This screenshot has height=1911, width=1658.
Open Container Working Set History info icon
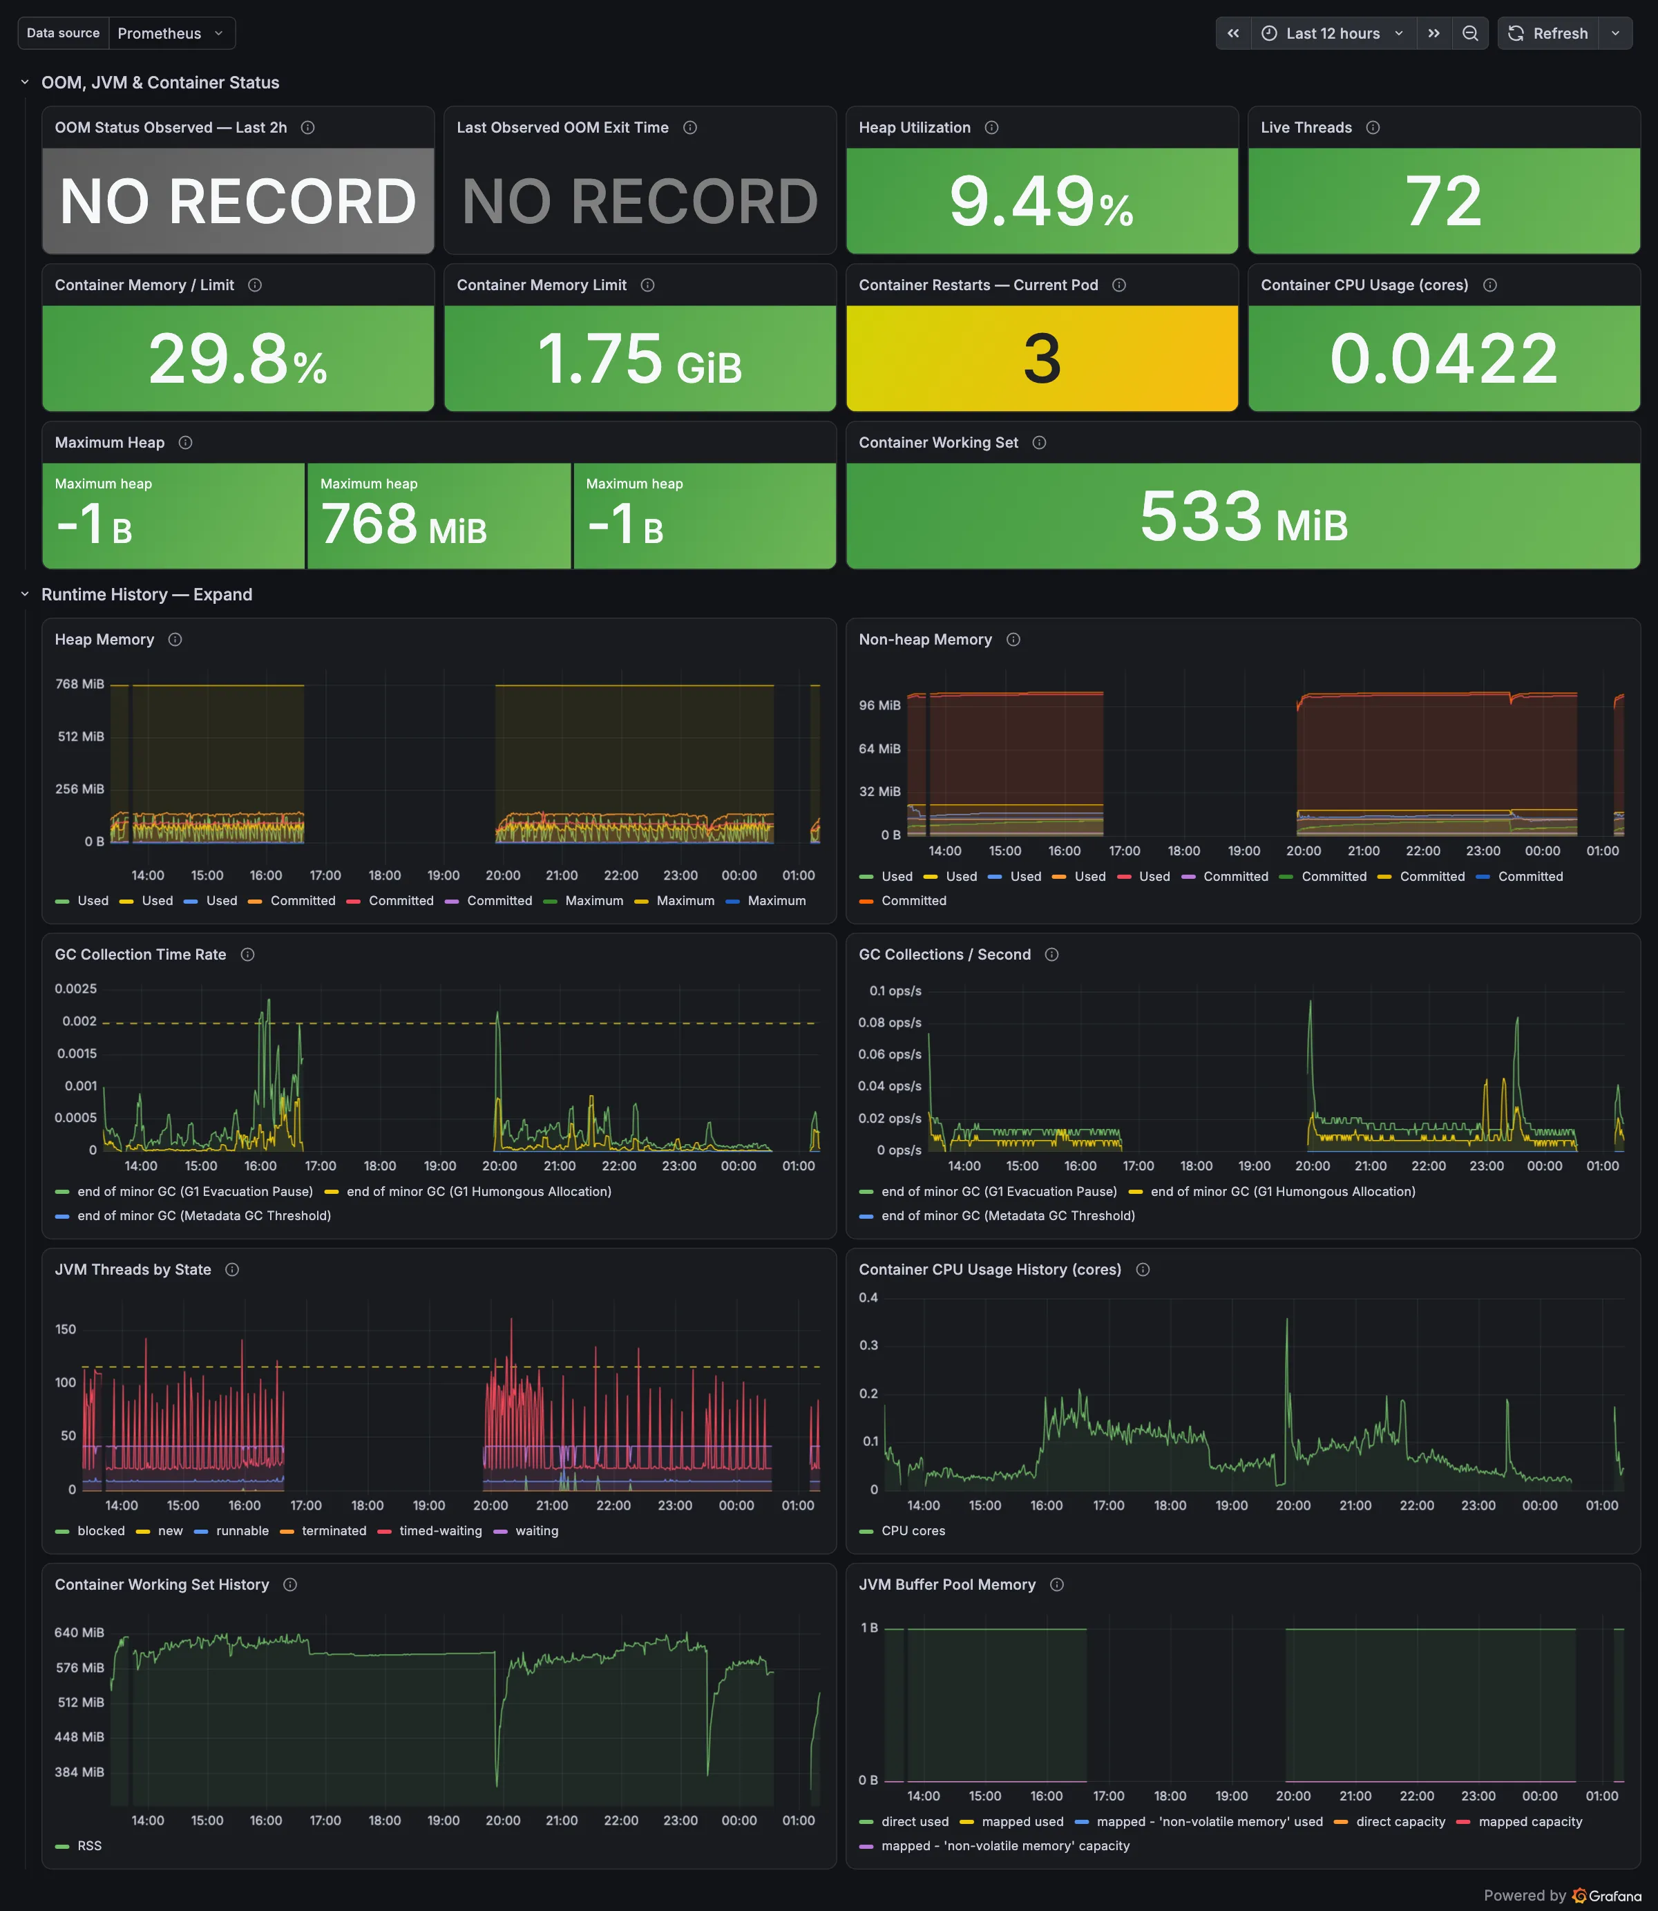click(x=289, y=1584)
